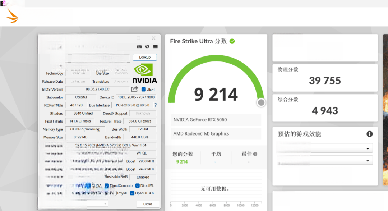Click the BIOS export share icon

click(135, 89)
